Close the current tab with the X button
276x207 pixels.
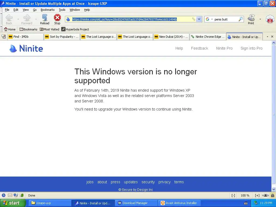pos(272,36)
